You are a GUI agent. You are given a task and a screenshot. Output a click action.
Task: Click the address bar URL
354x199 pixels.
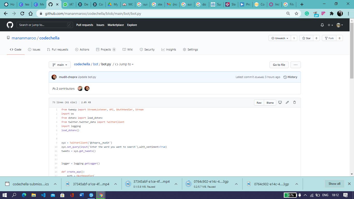coord(93,13)
